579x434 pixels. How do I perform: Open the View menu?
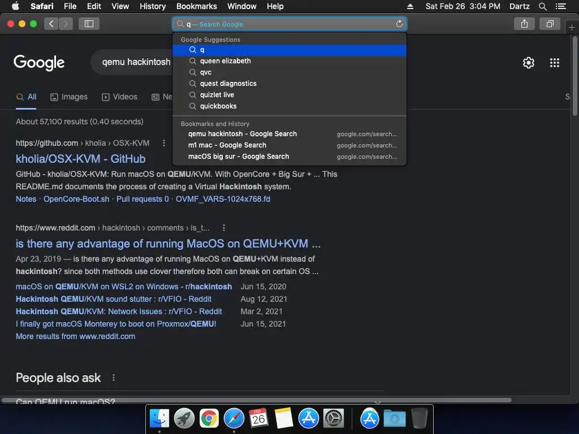[x=120, y=6]
